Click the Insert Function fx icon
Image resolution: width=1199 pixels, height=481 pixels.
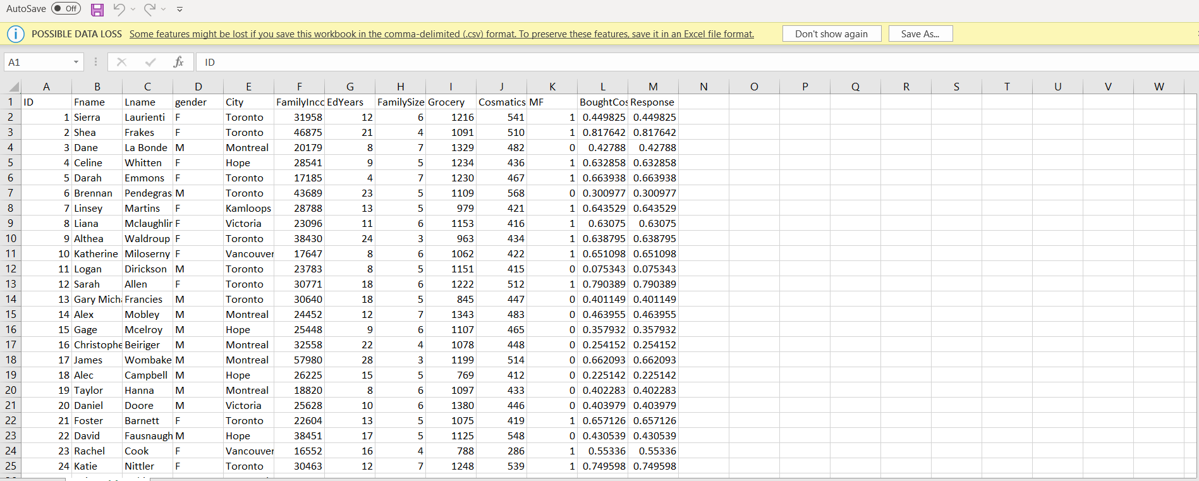click(x=178, y=62)
